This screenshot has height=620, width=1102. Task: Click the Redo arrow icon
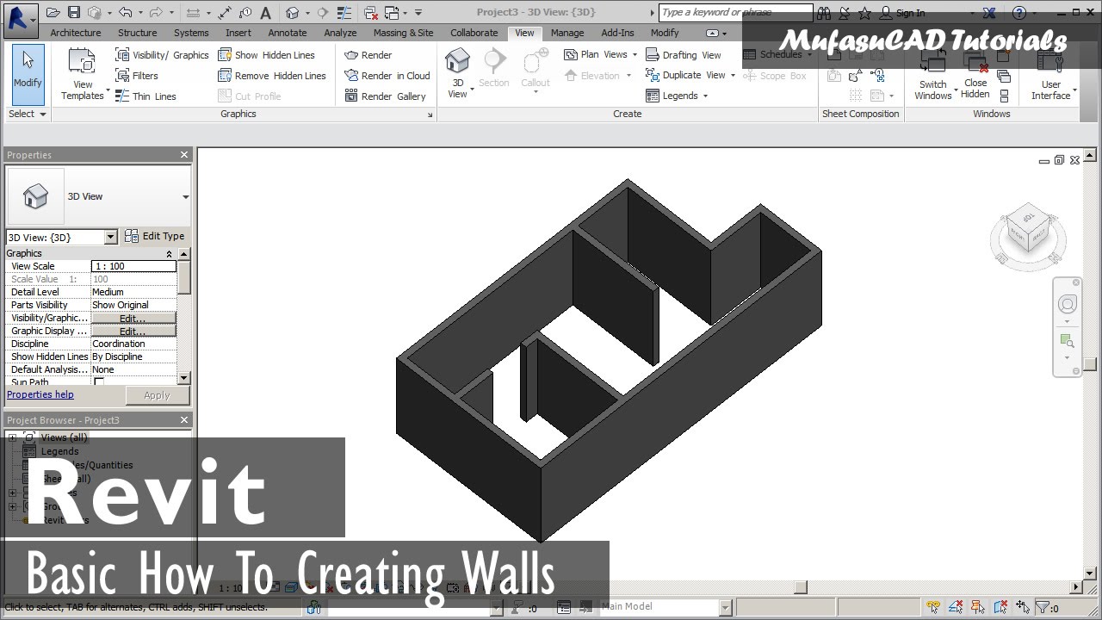pos(157,13)
